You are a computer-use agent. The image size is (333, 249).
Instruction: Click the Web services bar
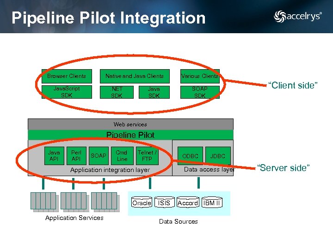pyautogui.click(x=130, y=125)
